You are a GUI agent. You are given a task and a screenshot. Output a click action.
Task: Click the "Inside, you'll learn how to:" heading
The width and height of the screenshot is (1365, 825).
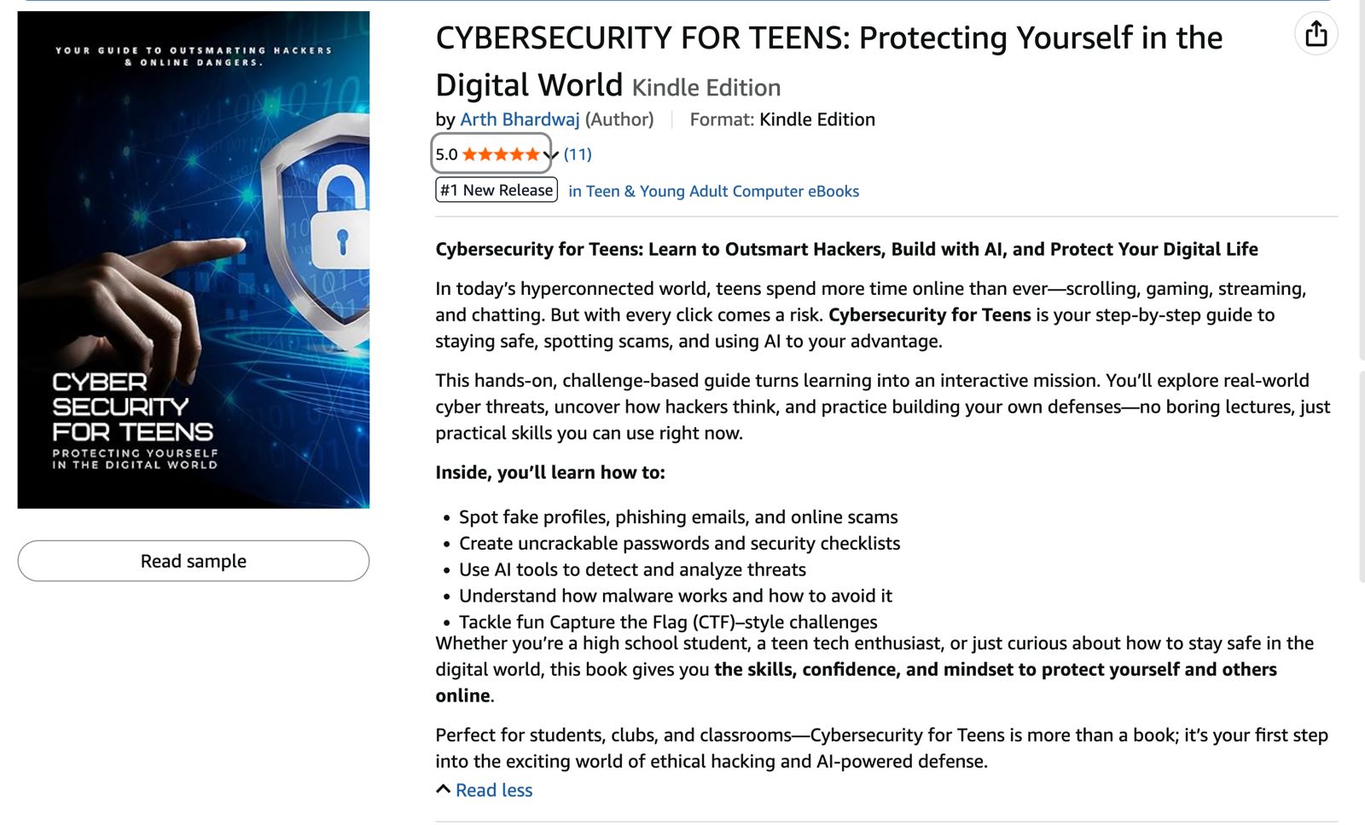pyautogui.click(x=549, y=472)
